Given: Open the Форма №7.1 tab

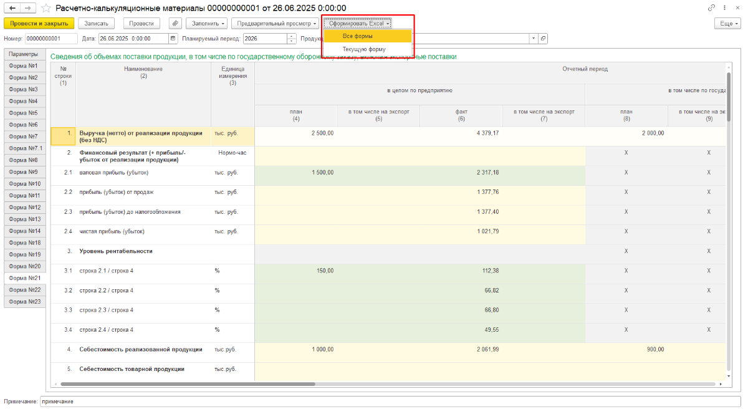Looking at the screenshot, I should tap(26, 148).
